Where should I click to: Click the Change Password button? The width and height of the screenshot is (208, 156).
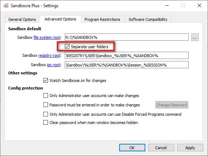171,105
